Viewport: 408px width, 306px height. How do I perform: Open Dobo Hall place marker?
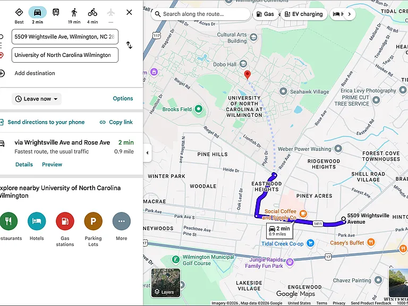(243, 64)
